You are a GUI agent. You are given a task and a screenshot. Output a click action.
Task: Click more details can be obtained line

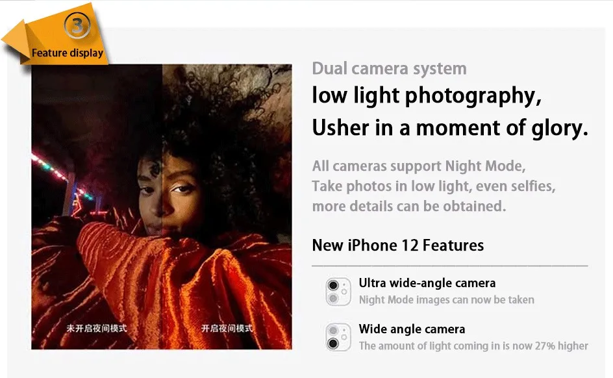(x=409, y=206)
